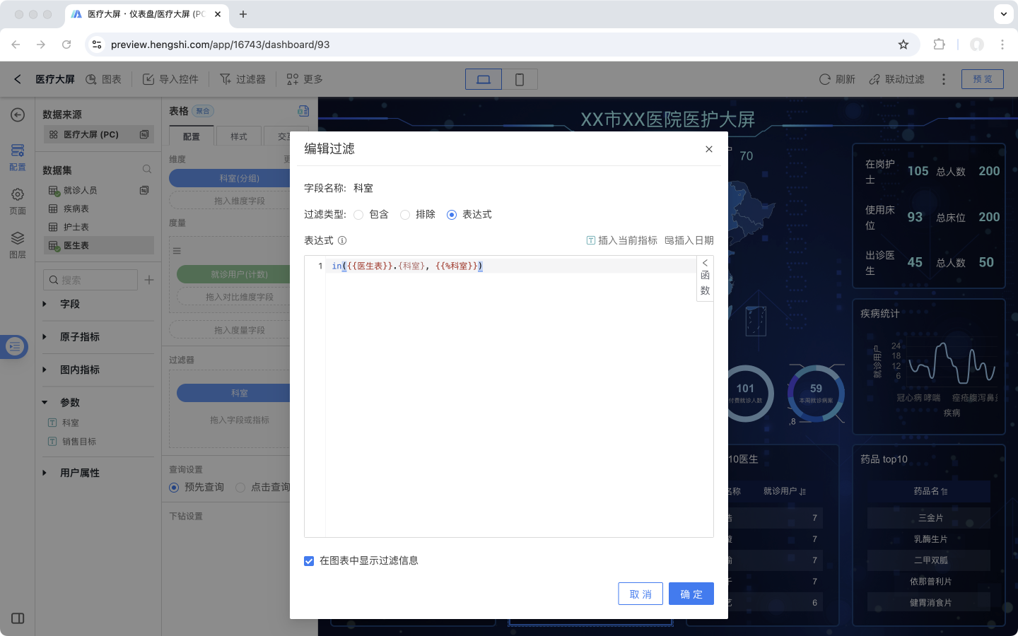
Task: Click the expression info help icon
Action: [342, 240]
